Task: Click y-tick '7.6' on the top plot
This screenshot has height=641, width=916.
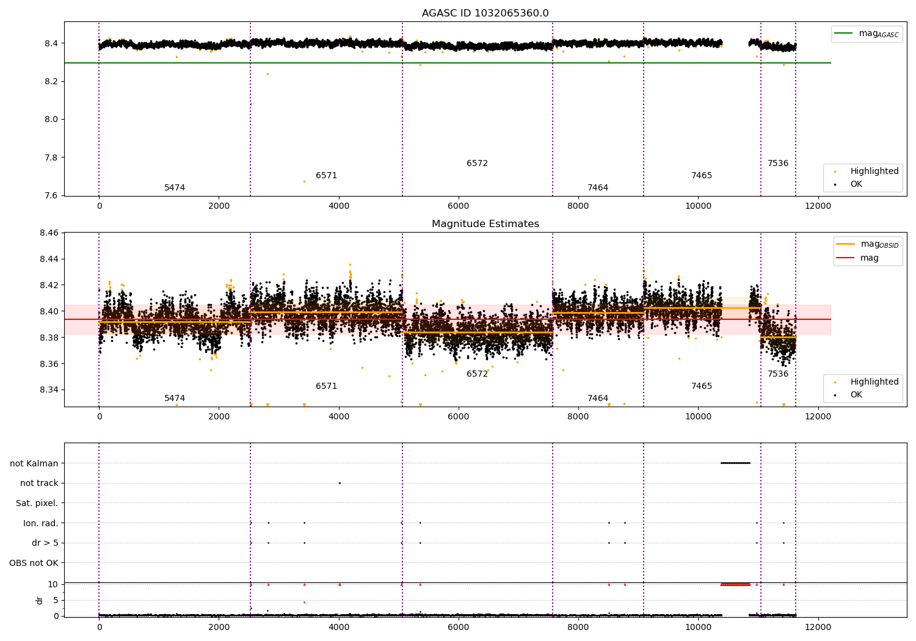Action: [x=51, y=195]
